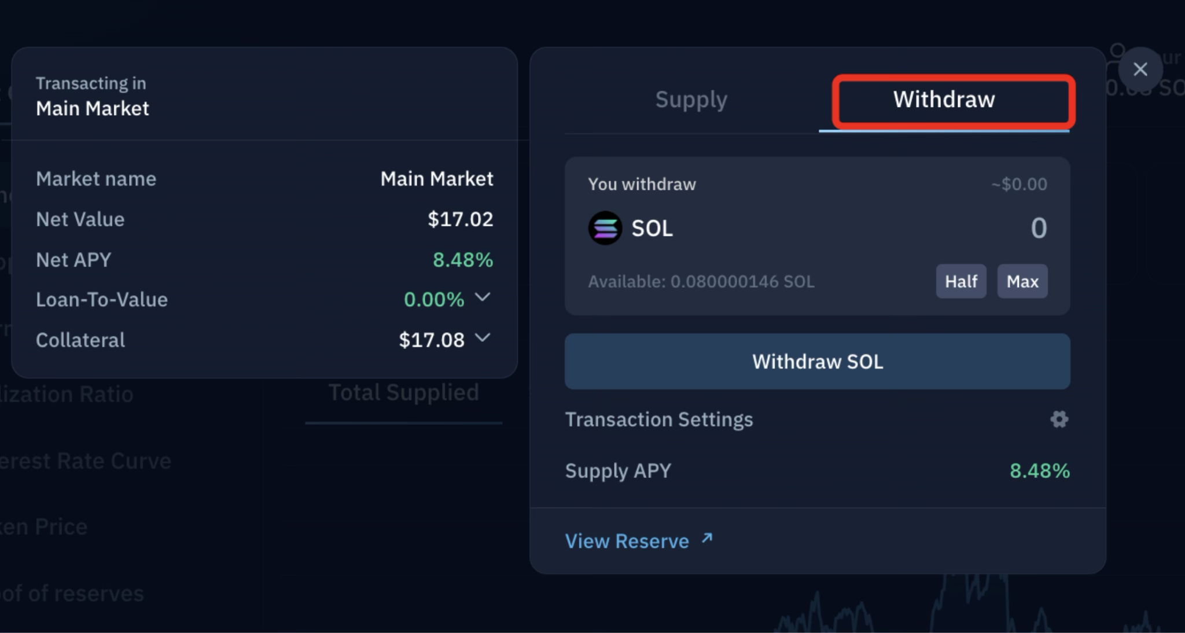Screen dimensions: 1185x633
Task: Expand the Loan-To-Value details chevron
Action: [482, 298]
